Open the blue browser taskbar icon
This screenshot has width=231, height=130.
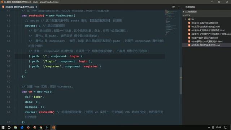[x=22, y=127]
